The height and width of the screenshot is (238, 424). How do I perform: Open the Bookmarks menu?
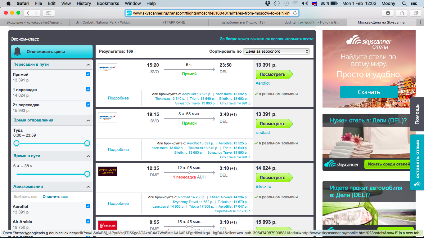click(x=108, y=3)
